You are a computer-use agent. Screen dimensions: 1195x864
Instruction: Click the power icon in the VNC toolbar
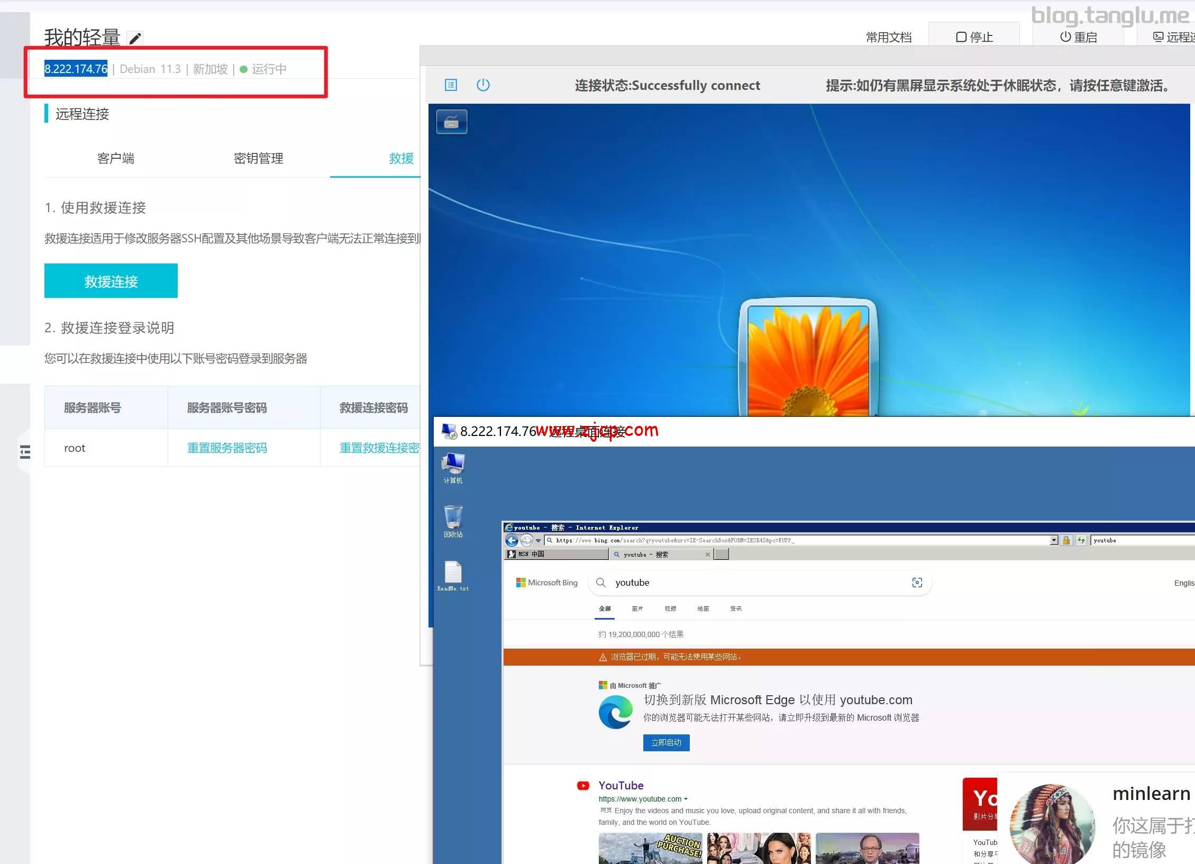tap(483, 85)
